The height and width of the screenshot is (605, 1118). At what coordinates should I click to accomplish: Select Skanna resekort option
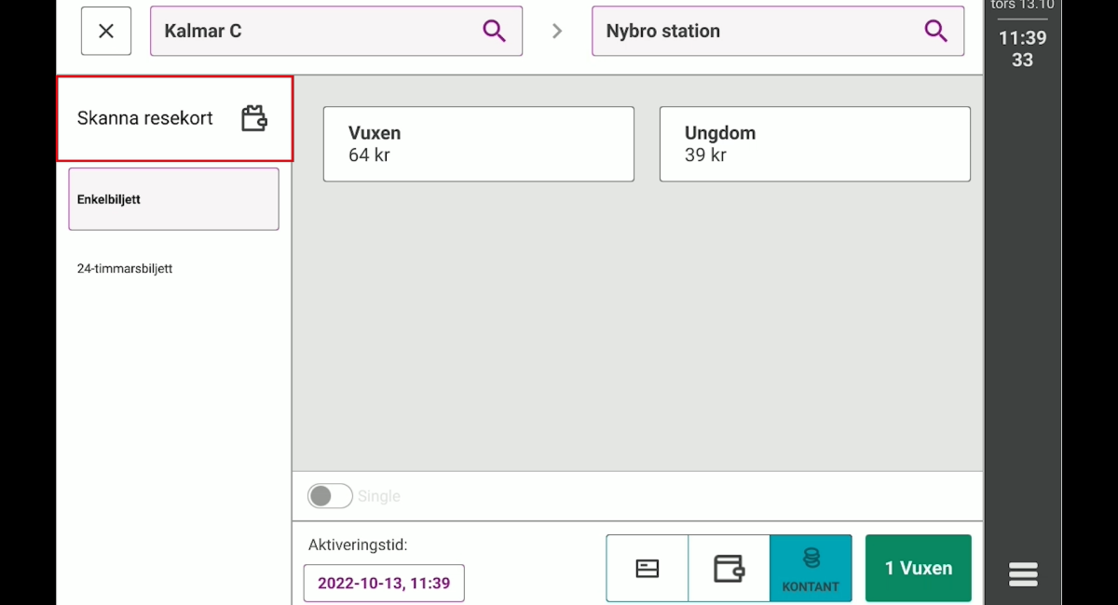(175, 118)
